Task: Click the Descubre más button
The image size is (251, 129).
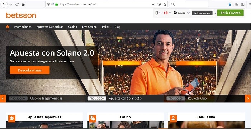Action: coord(30,70)
